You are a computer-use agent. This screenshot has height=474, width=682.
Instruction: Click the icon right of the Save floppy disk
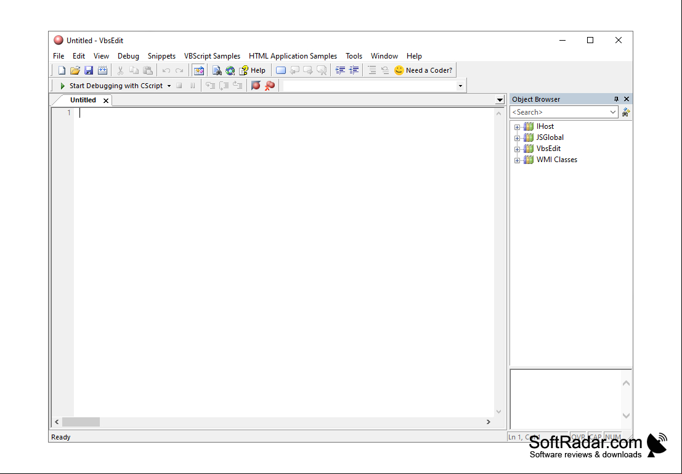coord(103,70)
